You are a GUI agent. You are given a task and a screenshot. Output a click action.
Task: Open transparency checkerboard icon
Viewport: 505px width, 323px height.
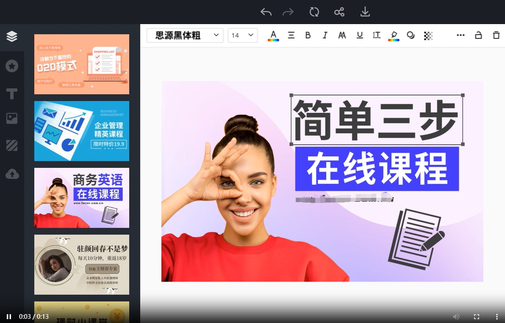coord(428,36)
